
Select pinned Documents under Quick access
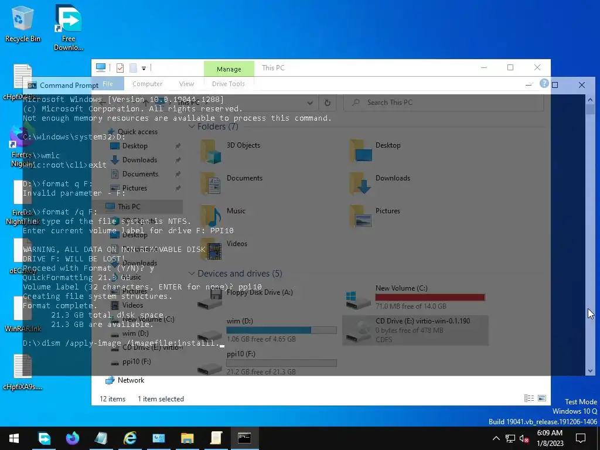point(140,174)
